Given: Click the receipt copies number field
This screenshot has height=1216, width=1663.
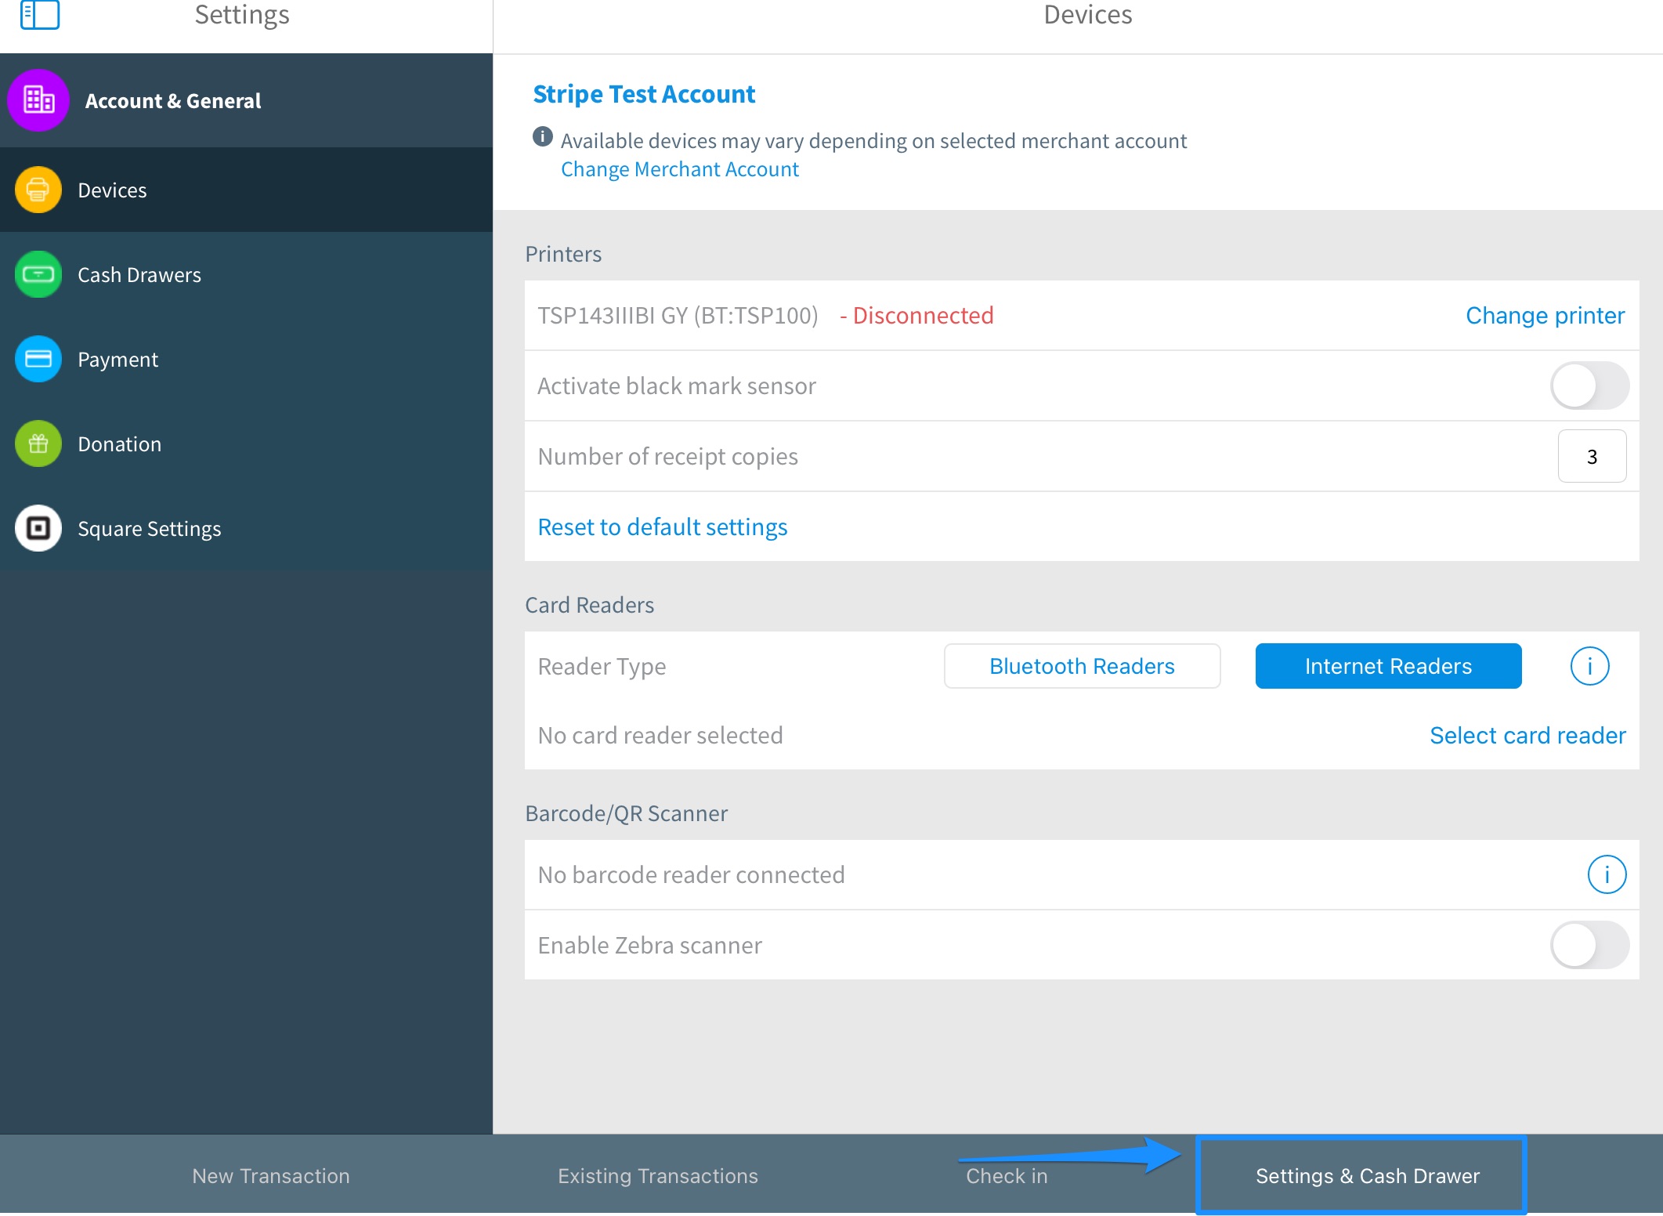Looking at the screenshot, I should coord(1592,456).
